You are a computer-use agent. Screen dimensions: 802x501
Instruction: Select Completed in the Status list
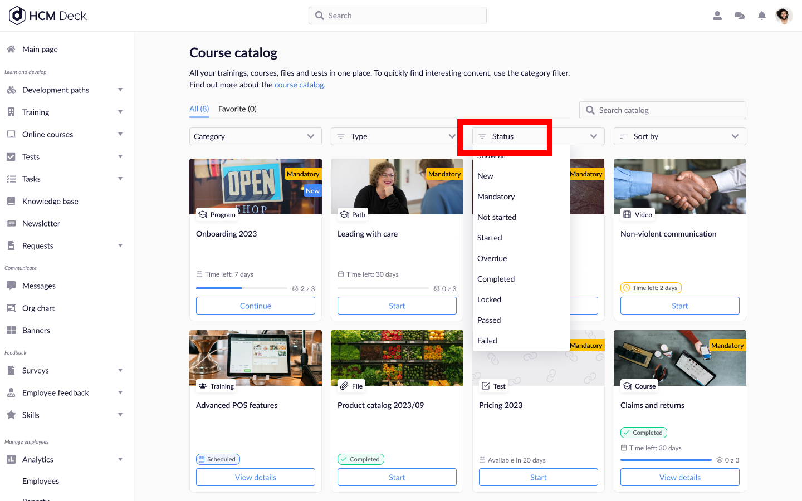(496, 279)
